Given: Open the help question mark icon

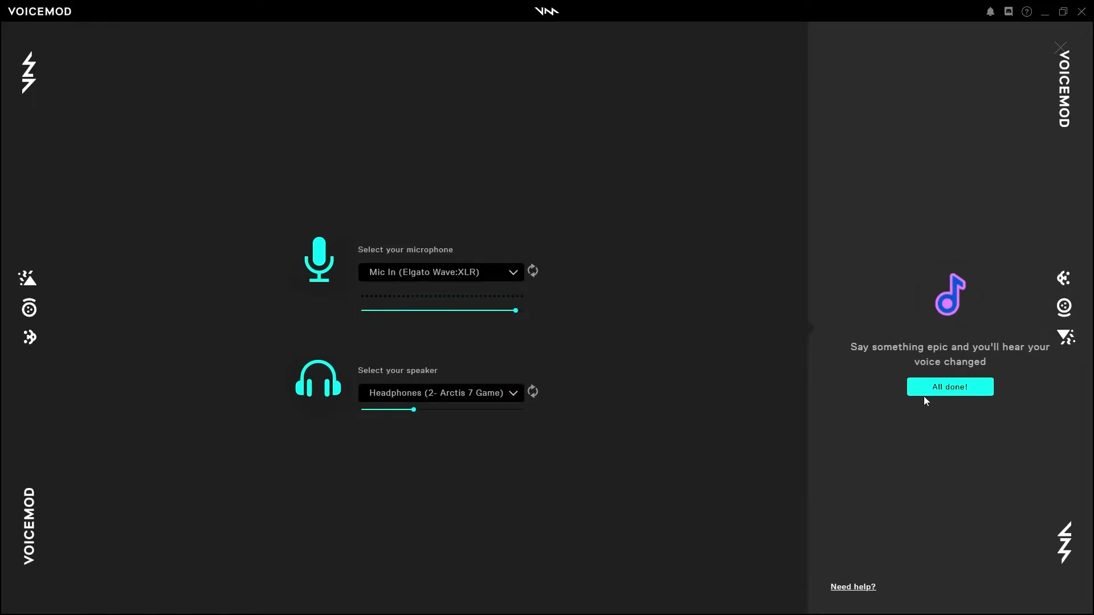Looking at the screenshot, I should (x=1027, y=11).
